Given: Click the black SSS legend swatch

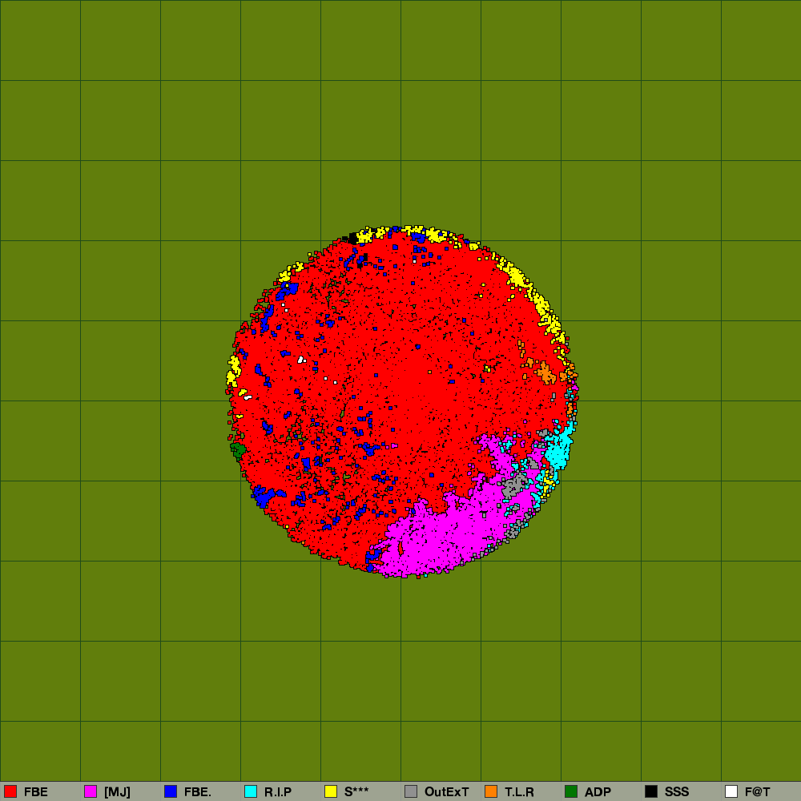Looking at the screenshot, I should (x=651, y=791).
